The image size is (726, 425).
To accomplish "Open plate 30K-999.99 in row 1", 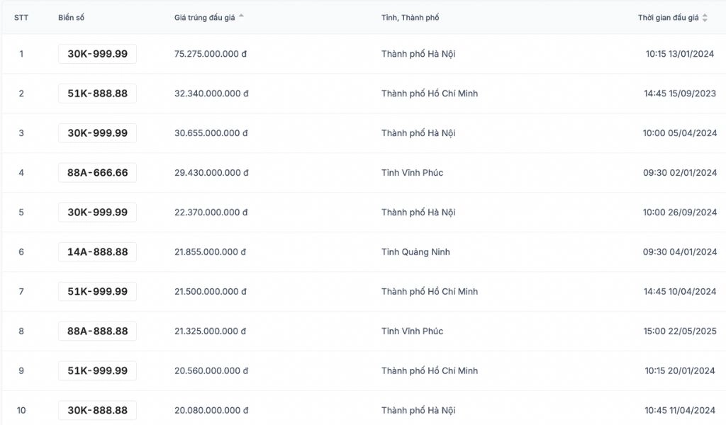I will [97, 54].
